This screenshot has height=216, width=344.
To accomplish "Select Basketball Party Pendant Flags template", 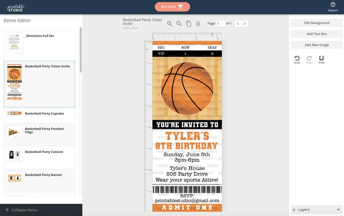I will tap(39, 134).
